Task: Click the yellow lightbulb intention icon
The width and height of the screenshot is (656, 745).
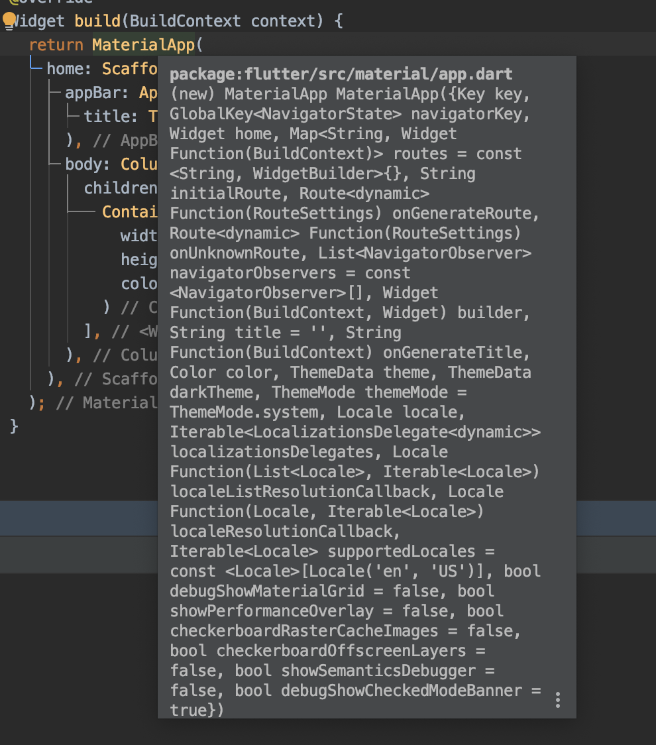Action: 9,21
